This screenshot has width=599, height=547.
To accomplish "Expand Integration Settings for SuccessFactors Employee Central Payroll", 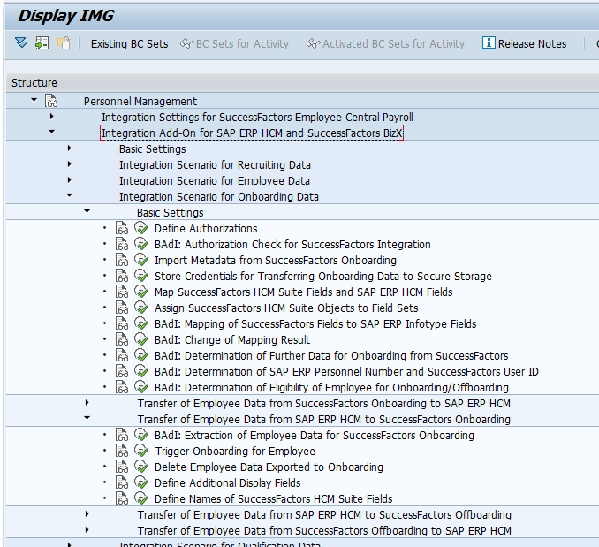I will pyautogui.click(x=51, y=116).
